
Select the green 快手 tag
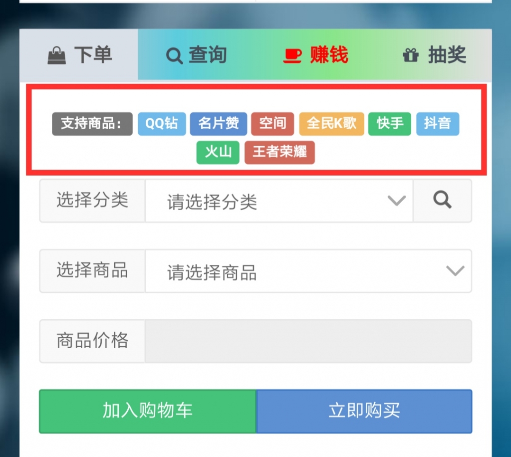tap(390, 124)
